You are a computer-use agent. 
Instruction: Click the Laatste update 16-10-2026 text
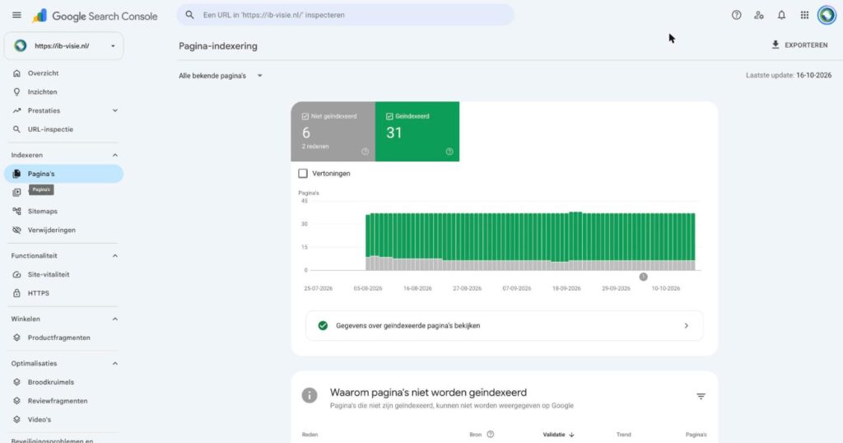789,75
